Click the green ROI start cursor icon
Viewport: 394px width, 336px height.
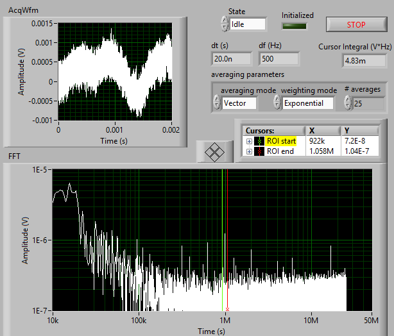259,141
